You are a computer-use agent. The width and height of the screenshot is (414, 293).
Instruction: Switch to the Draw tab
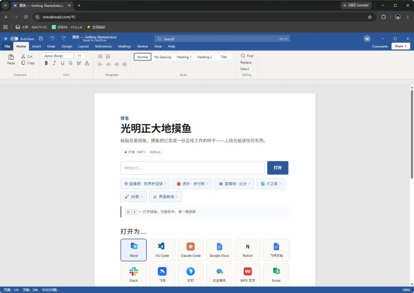(51, 46)
